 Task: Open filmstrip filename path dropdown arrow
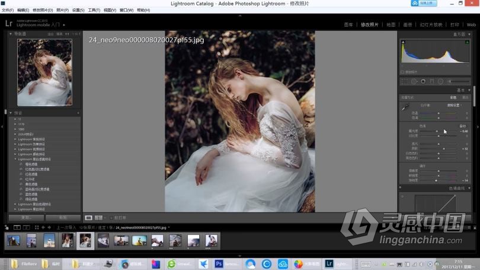click(169, 228)
